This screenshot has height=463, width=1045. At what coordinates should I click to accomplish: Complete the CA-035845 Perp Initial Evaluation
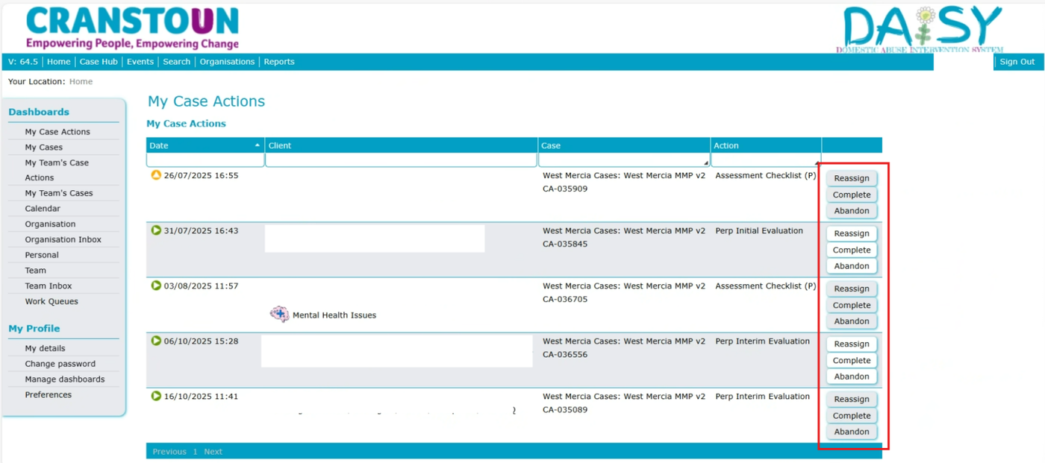[x=852, y=250]
